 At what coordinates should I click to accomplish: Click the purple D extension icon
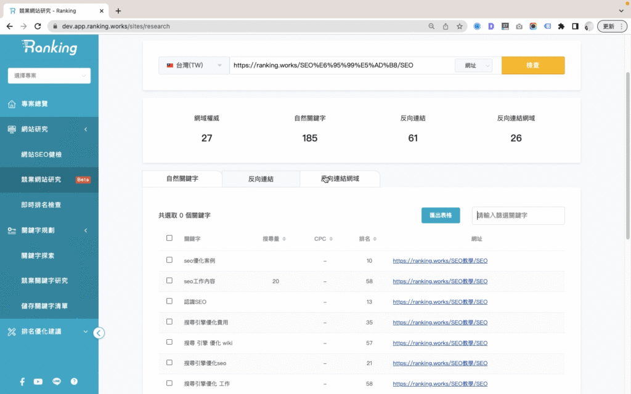tap(491, 26)
